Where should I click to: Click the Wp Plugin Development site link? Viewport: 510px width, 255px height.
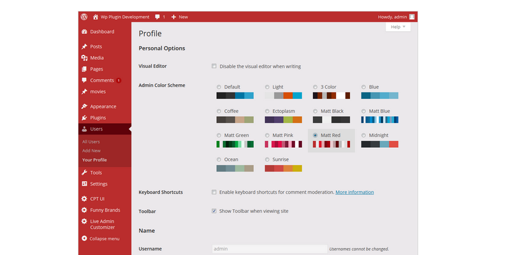point(120,17)
